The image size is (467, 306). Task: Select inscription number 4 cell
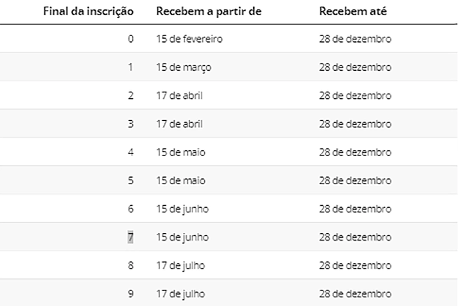tap(131, 152)
